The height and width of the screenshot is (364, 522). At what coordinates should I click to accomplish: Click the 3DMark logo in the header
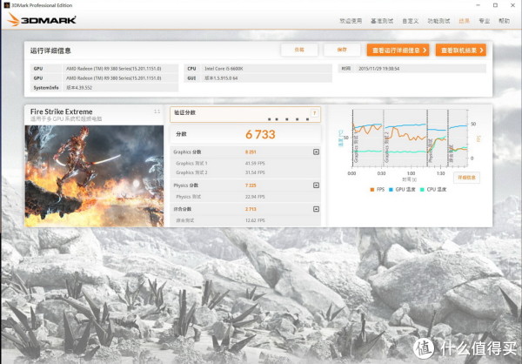tap(42, 20)
